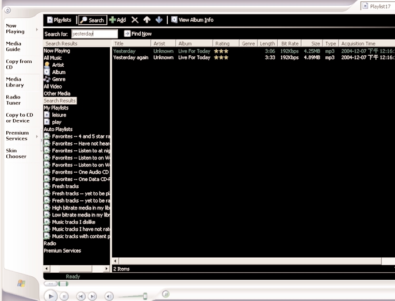Select My Playlists tree node
Viewport: 395px width, 301px height.
point(56,108)
